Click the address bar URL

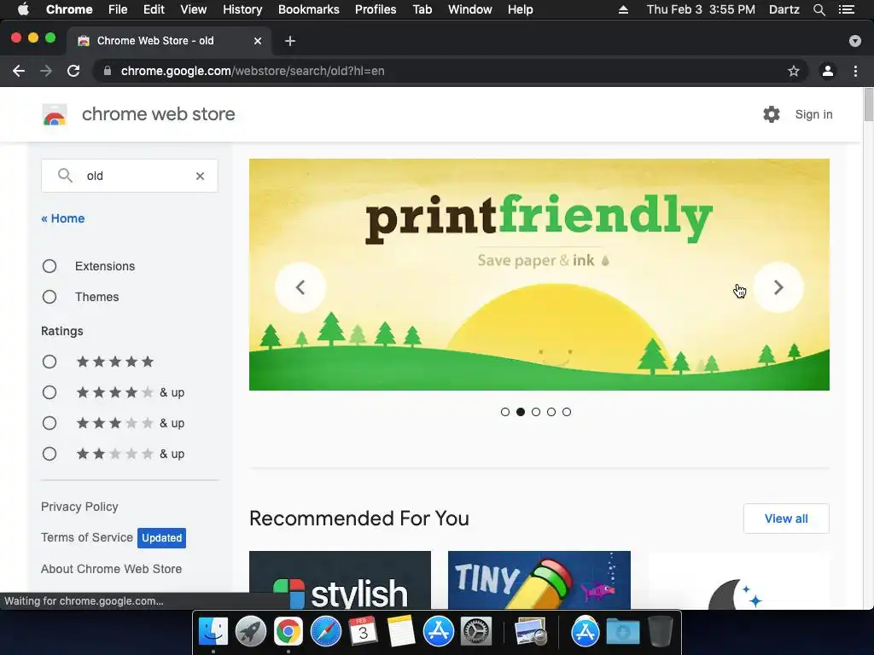pos(253,71)
